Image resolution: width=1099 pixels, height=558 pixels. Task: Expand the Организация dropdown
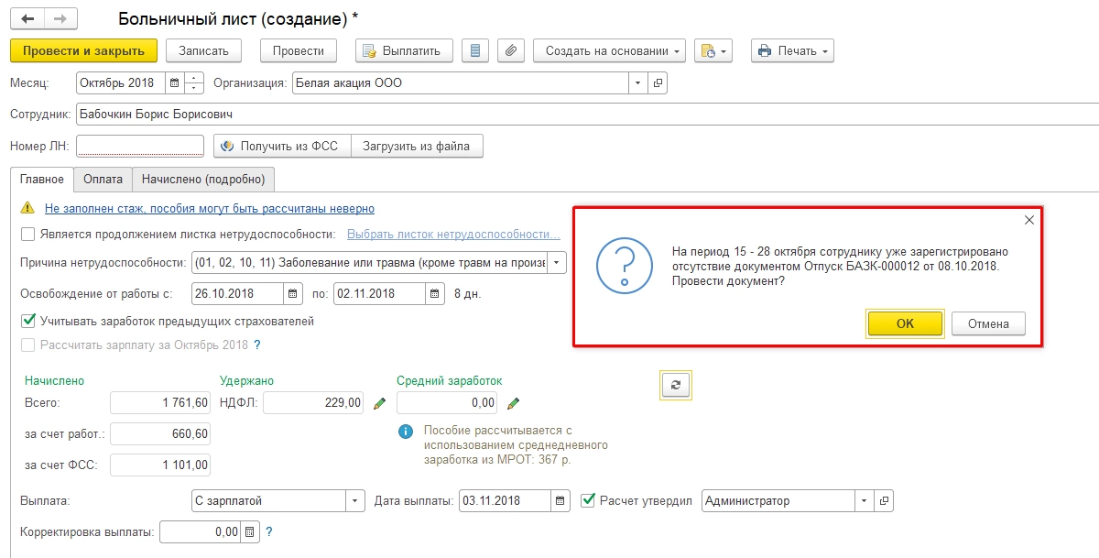tap(638, 83)
